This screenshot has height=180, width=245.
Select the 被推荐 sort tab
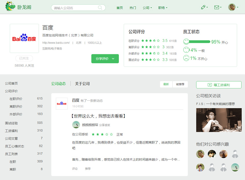point(180,84)
